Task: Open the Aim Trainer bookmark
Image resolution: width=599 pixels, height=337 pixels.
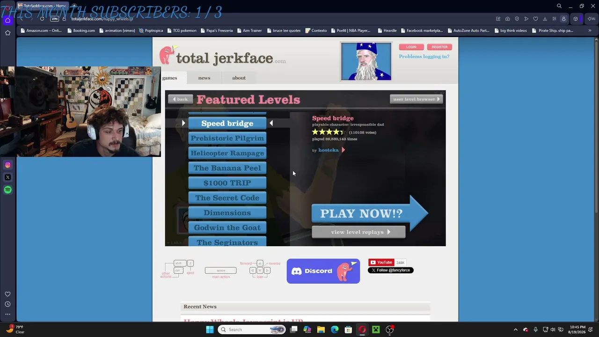Action: click(x=249, y=30)
